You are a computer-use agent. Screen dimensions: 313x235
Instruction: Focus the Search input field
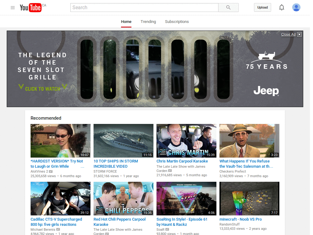(x=144, y=8)
